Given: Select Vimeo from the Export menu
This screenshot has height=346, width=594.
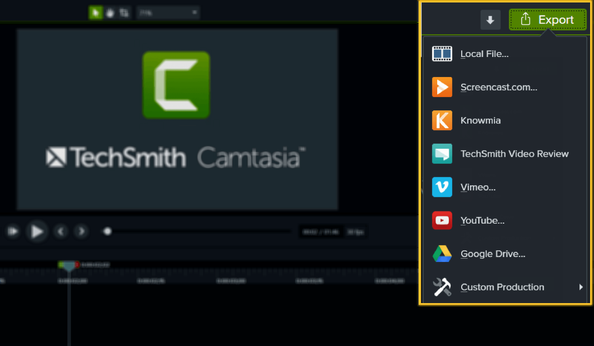Looking at the screenshot, I should click(x=478, y=187).
